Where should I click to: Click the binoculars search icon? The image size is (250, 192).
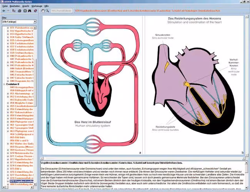click(x=30, y=11)
